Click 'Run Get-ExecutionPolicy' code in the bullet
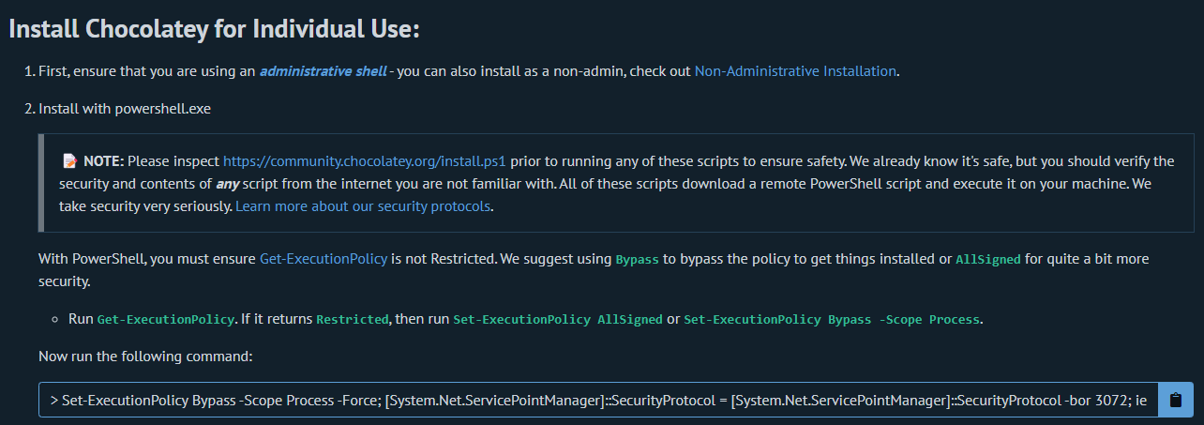This screenshot has height=425, width=1204. [x=165, y=319]
